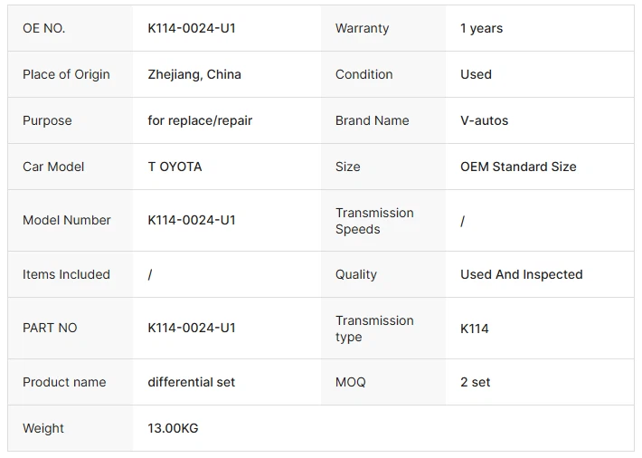Screen dimensions: 642x458
Task: Click the 'Product name' label
Action: pyautogui.click(x=64, y=382)
